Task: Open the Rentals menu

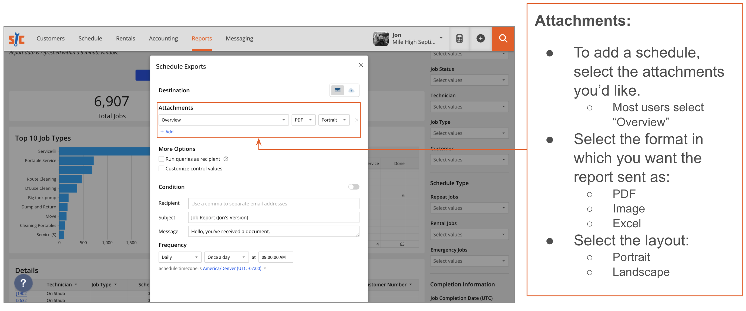Action: [125, 38]
